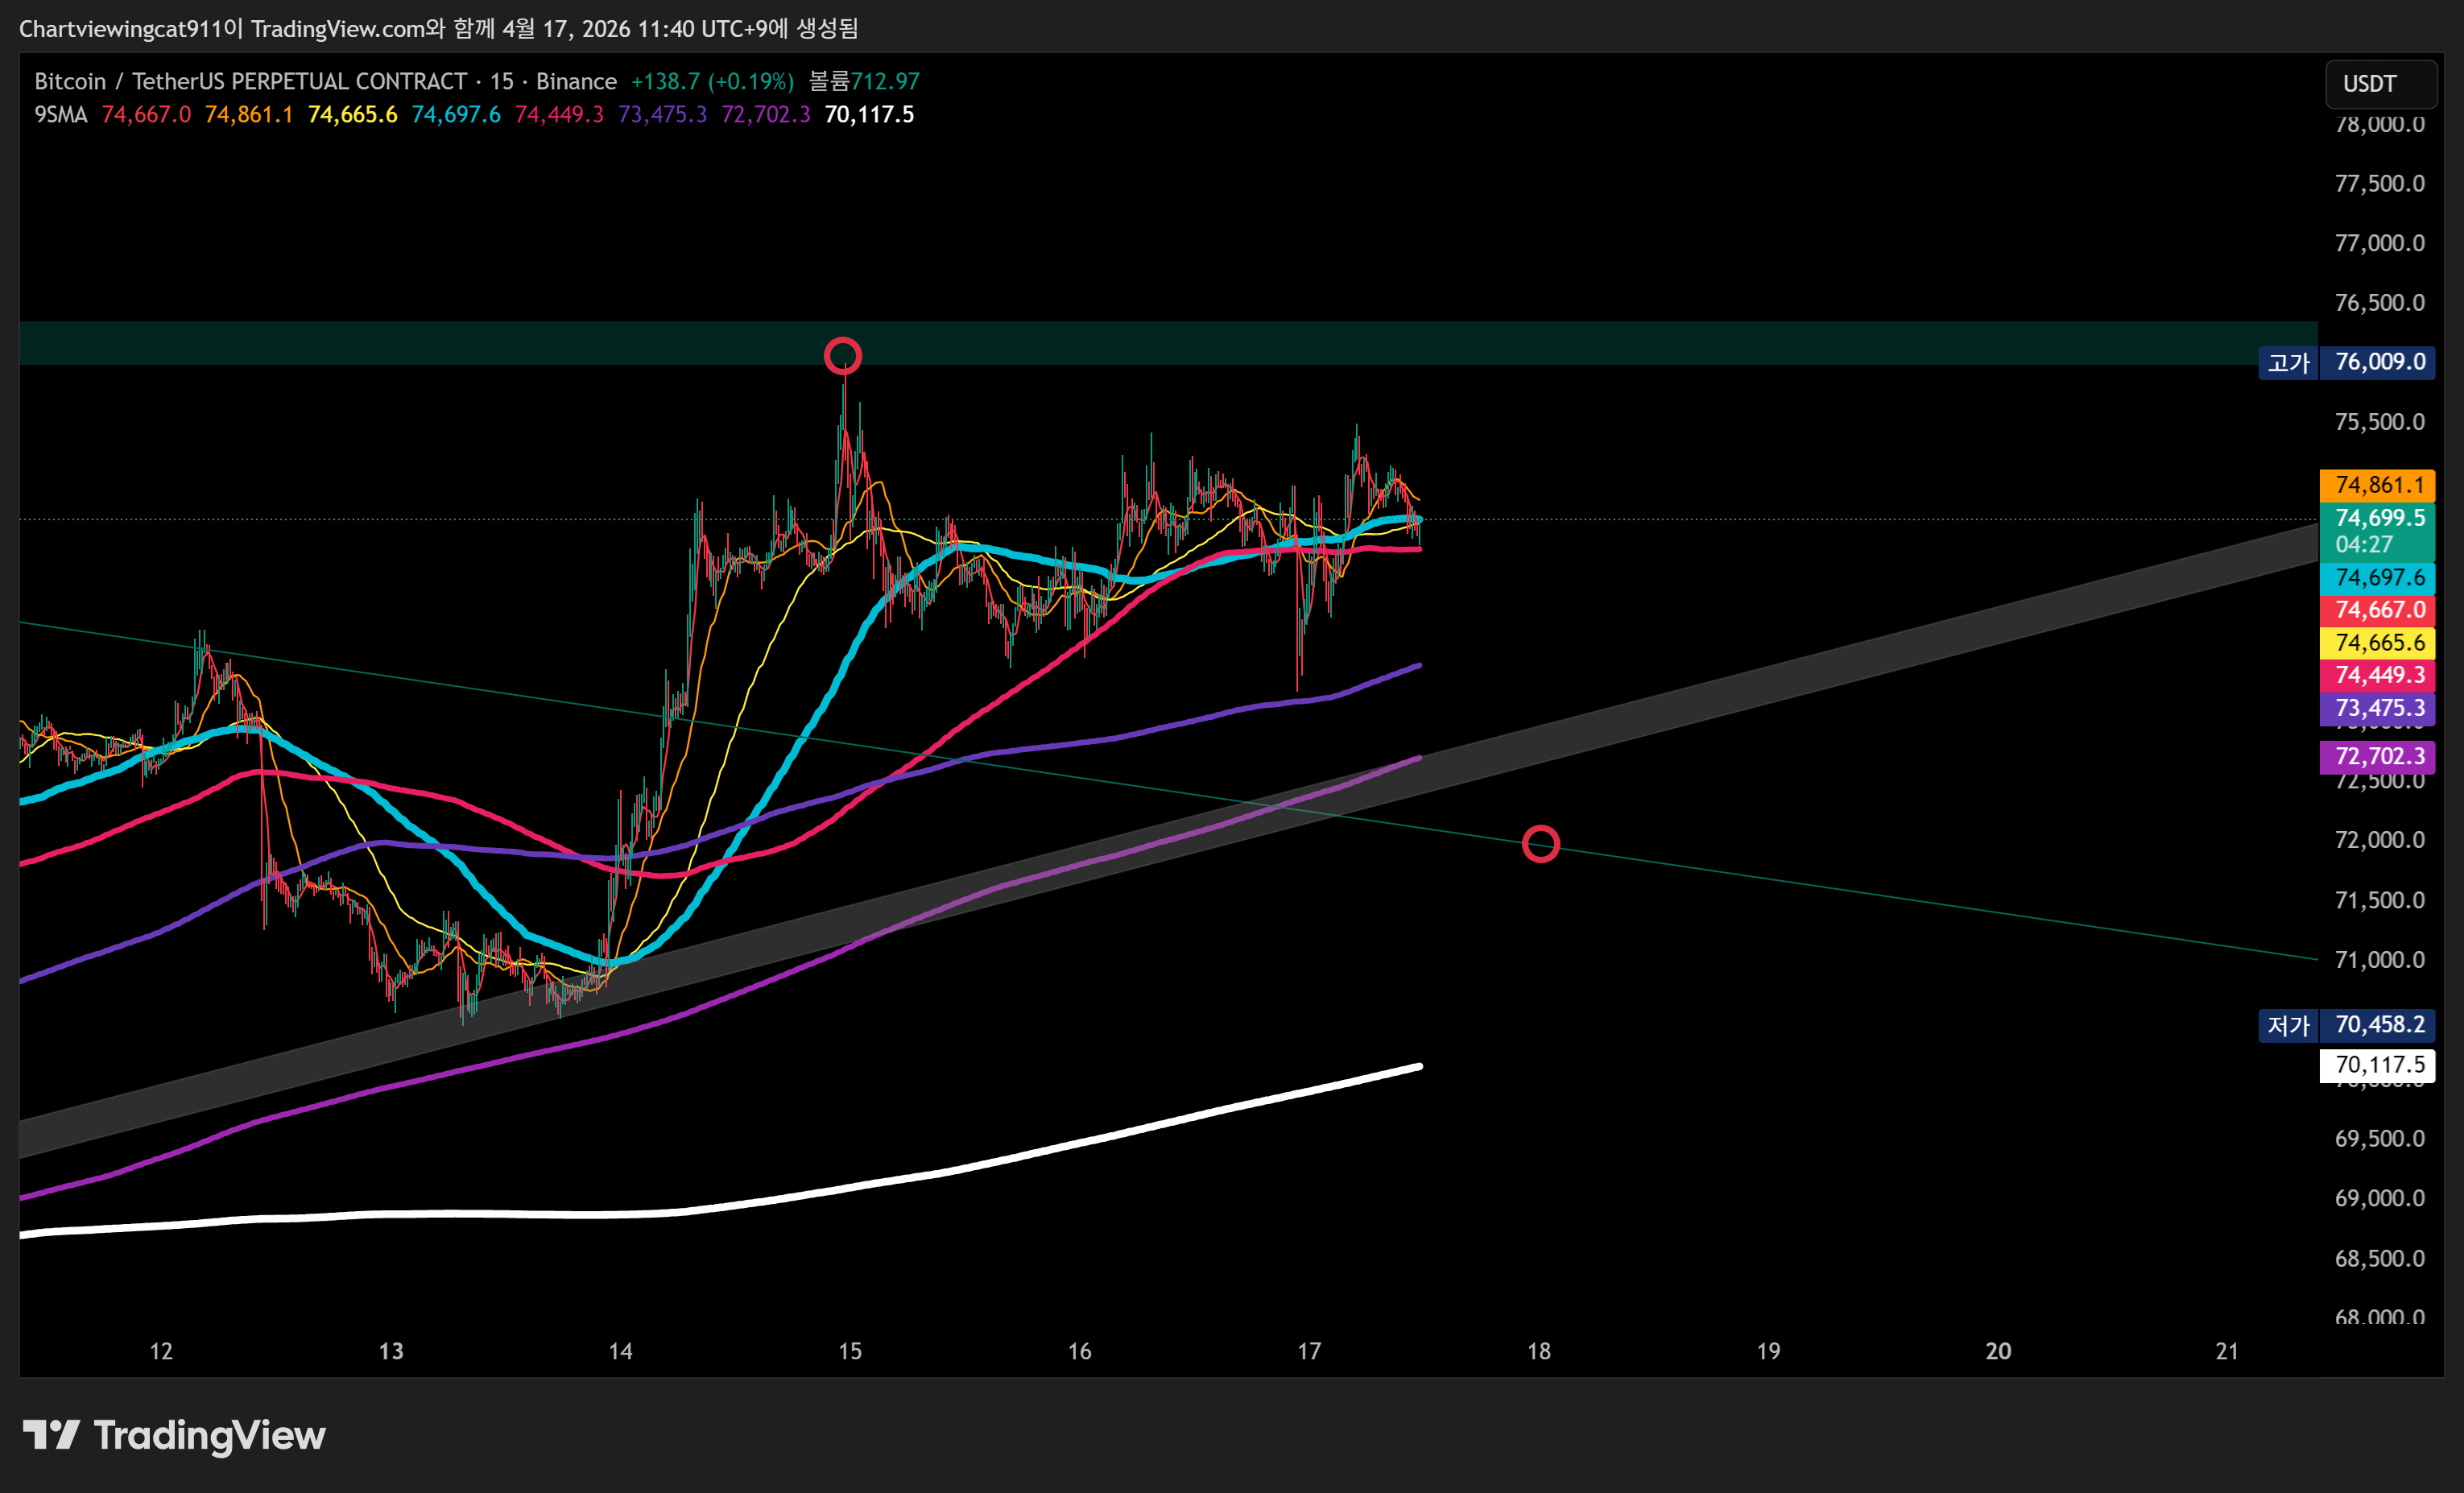Viewport: 2464px width, 1493px height.
Task: Click date label 18 on time axis
Action: 1538,1351
